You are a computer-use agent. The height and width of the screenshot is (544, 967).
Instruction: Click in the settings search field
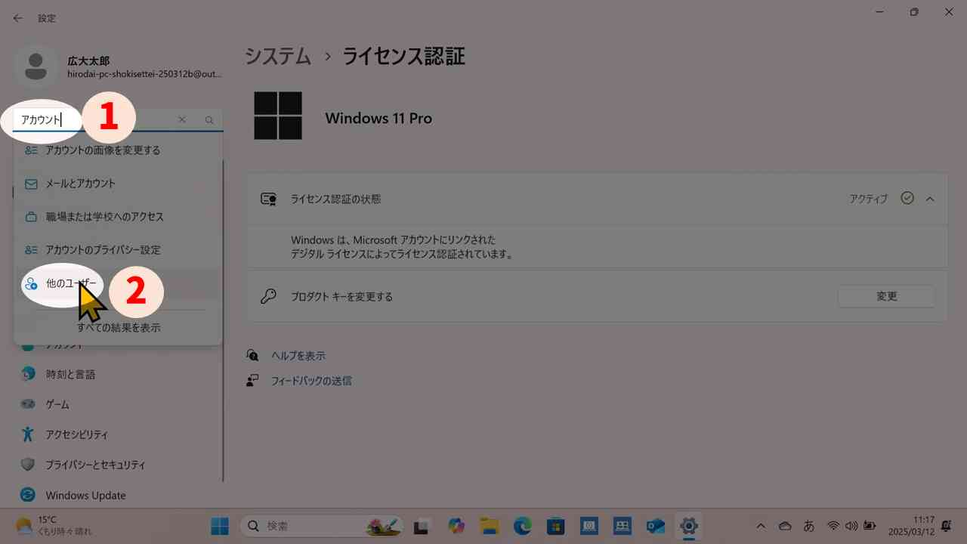[x=118, y=119]
